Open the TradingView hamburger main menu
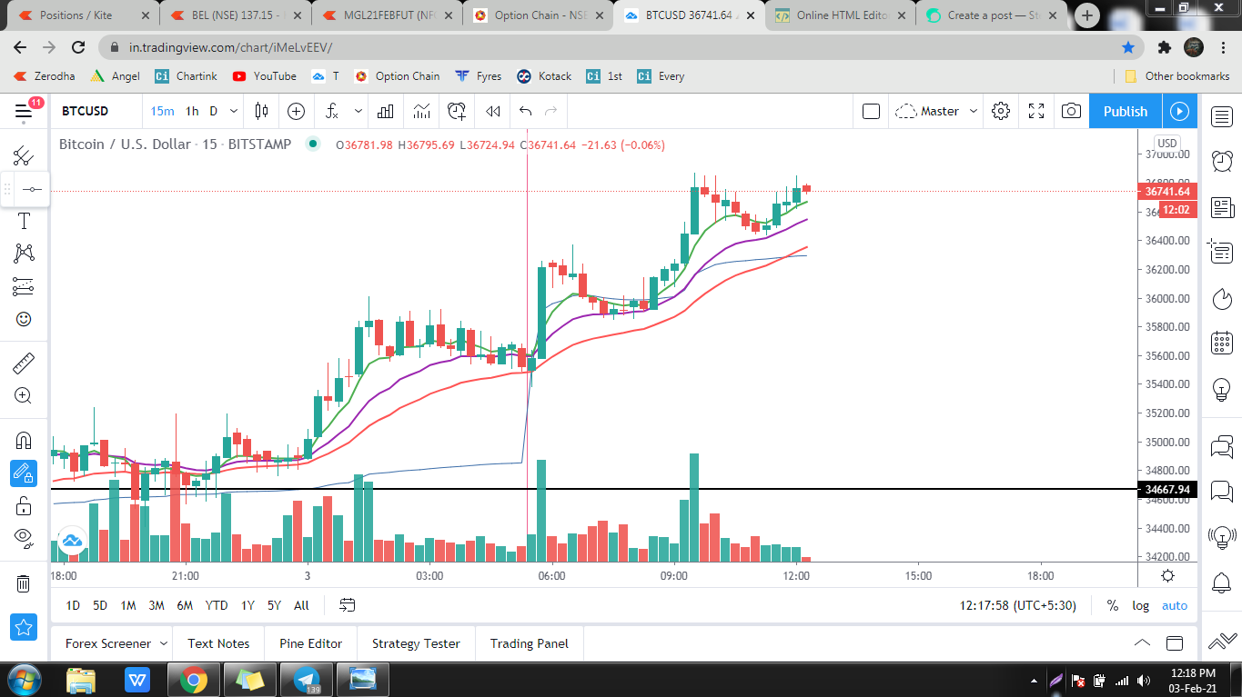Image resolution: width=1242 pixels, height=697 pixels. 24,111
